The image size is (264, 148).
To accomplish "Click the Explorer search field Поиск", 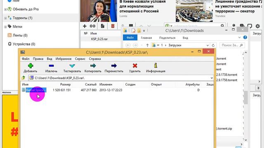I will 232,45.
